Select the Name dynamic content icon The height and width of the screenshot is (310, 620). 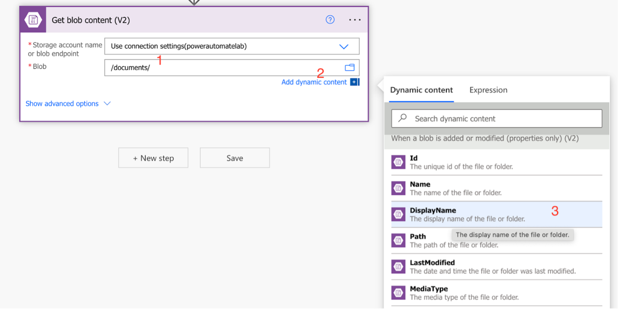(x=398, y=188)
